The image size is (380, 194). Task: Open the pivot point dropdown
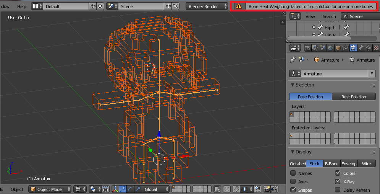pyautogui.click(x=94, y=189)
